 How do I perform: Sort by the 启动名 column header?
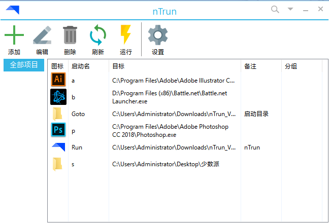point(81,66)
